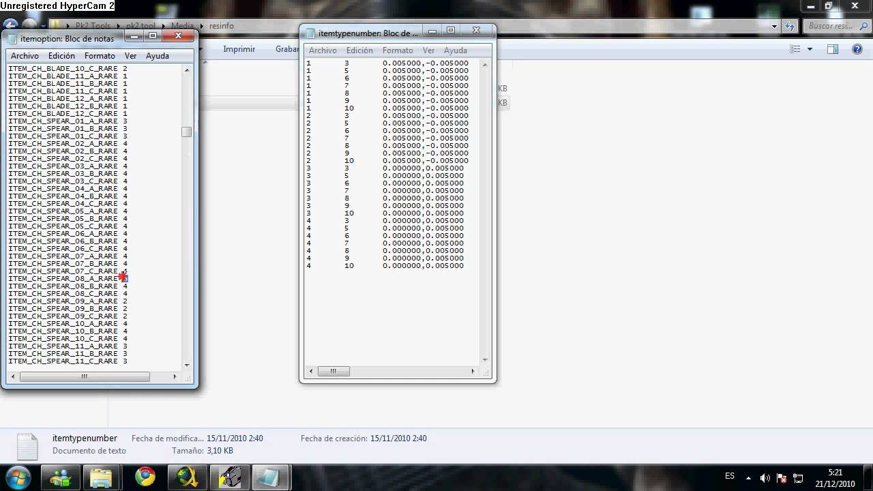The height and width of the screenshot is (491, 873).
Task: Maximize the itemtypenumber Notepad window
Action: coord(451,31)
